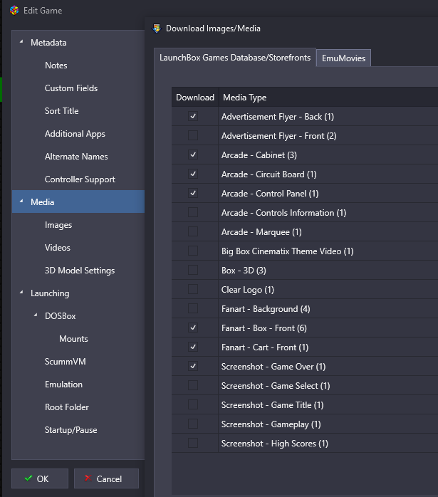438x497 pixels.
Task: Check Big Box Cinematix Theme Video box
Action: 193,251
